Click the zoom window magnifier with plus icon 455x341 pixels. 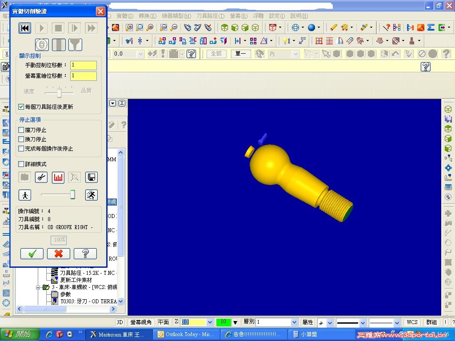(x=129, y=28)
